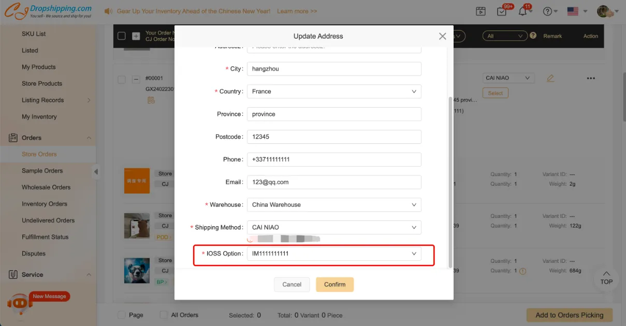This screenshot has height=326, width=626.
Task: Open the three-dots more menu for order
Action: pyautogui.click(x=591, y=79)
